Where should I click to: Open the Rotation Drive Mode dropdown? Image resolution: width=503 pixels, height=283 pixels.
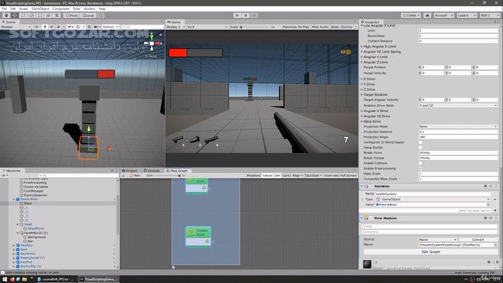coord(458,106)
